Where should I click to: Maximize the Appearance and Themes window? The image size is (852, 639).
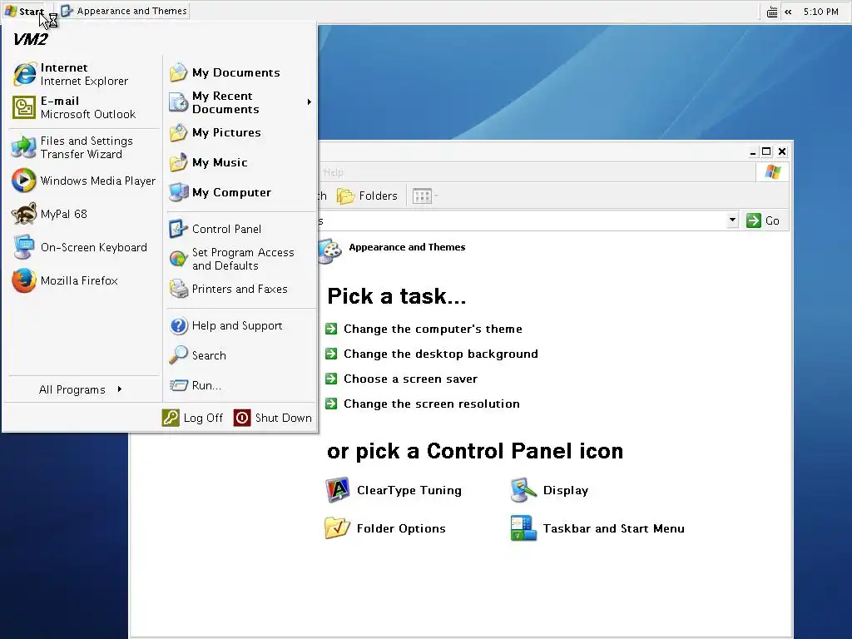(766, 151)
